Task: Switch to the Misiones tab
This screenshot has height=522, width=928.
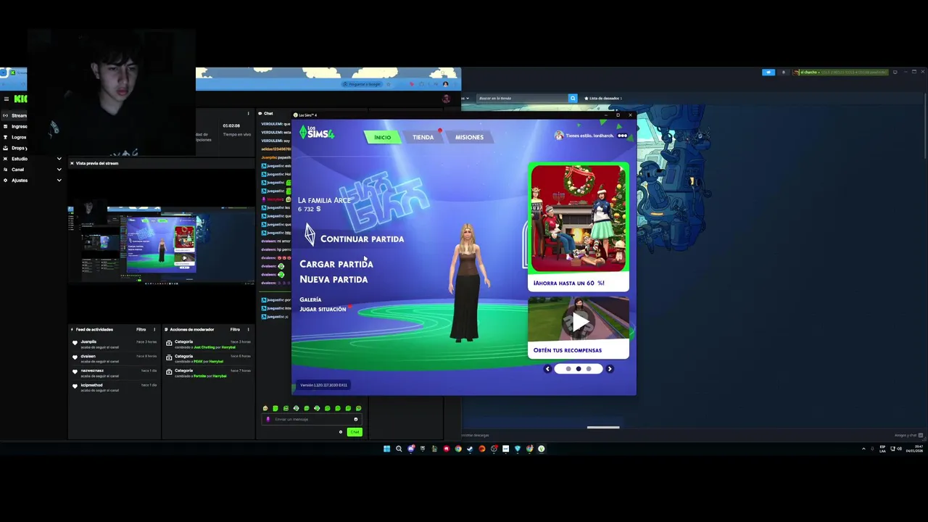Action: pyautogui.click(x=469, y=137)
